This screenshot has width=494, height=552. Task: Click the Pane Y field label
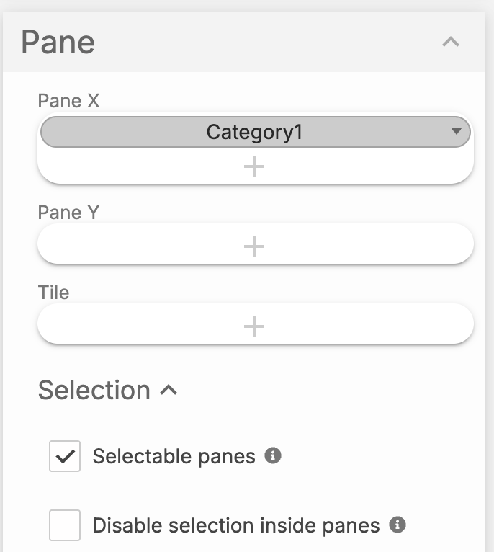[x=69, y=213]
